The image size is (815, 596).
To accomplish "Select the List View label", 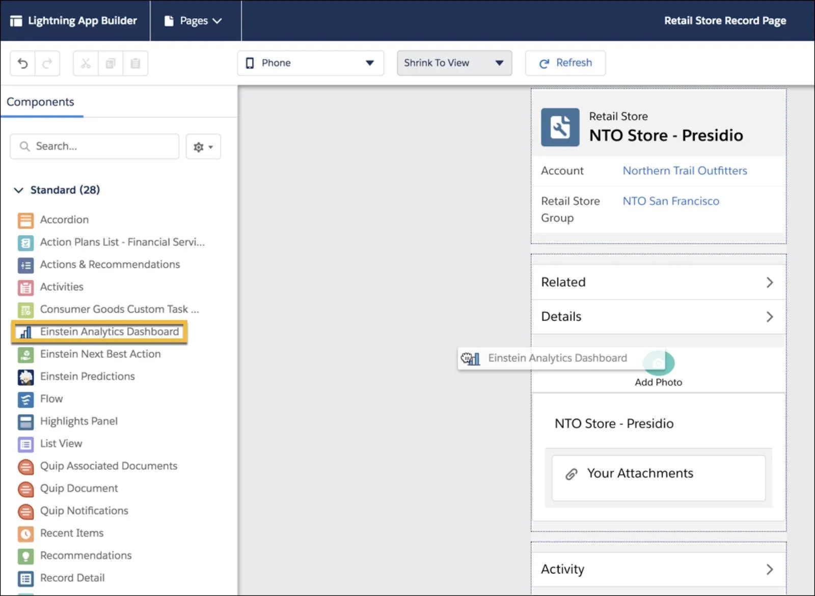I will pyautogui.click(x=61, y=444).
